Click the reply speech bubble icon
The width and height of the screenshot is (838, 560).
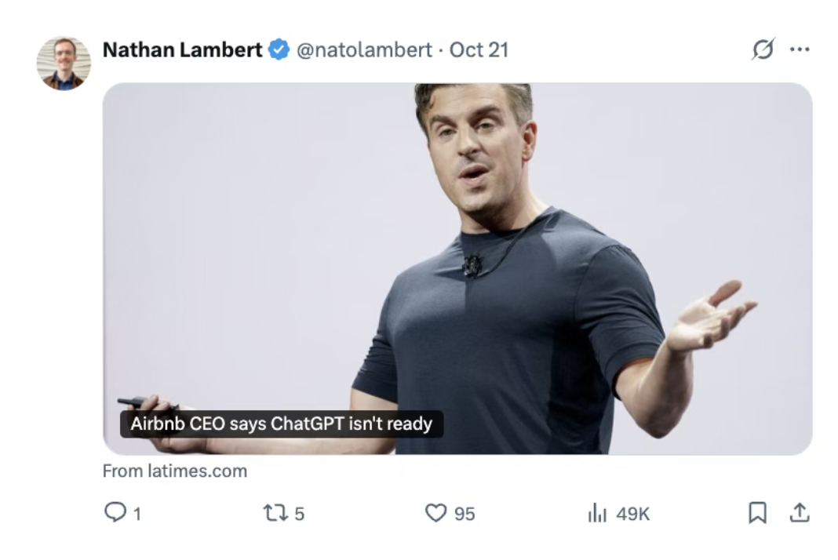point(115,513)
